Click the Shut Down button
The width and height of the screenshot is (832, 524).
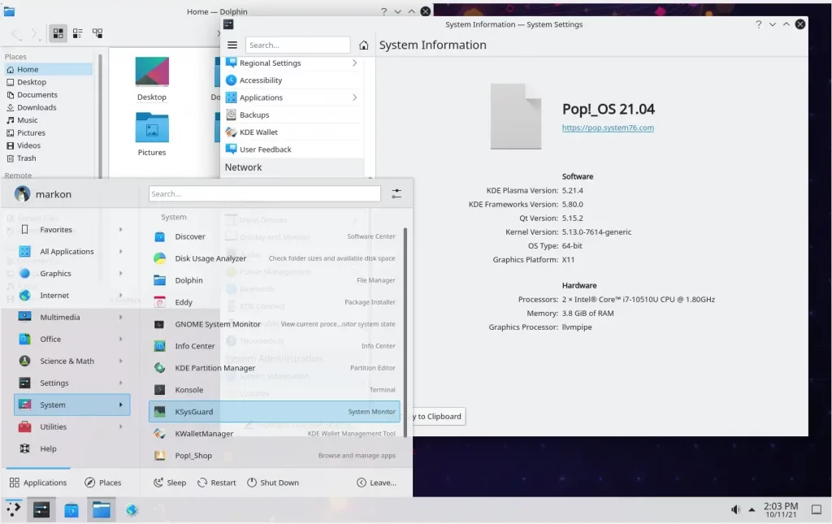[273, 483]
